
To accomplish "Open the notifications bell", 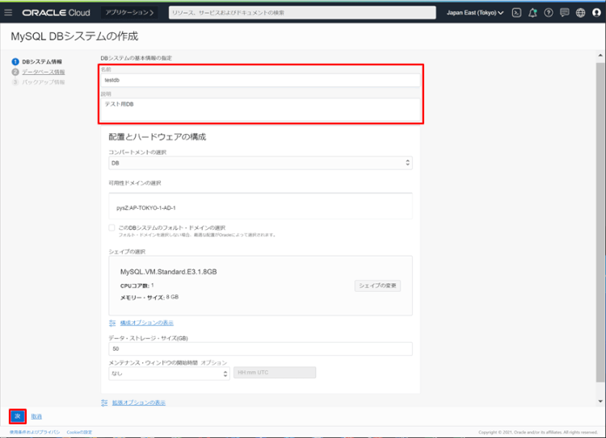I will (532, 13).
